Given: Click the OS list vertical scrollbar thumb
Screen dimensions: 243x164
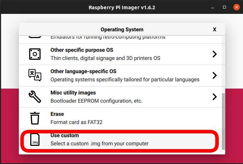Looking at the screenshot, I should 223,121.
